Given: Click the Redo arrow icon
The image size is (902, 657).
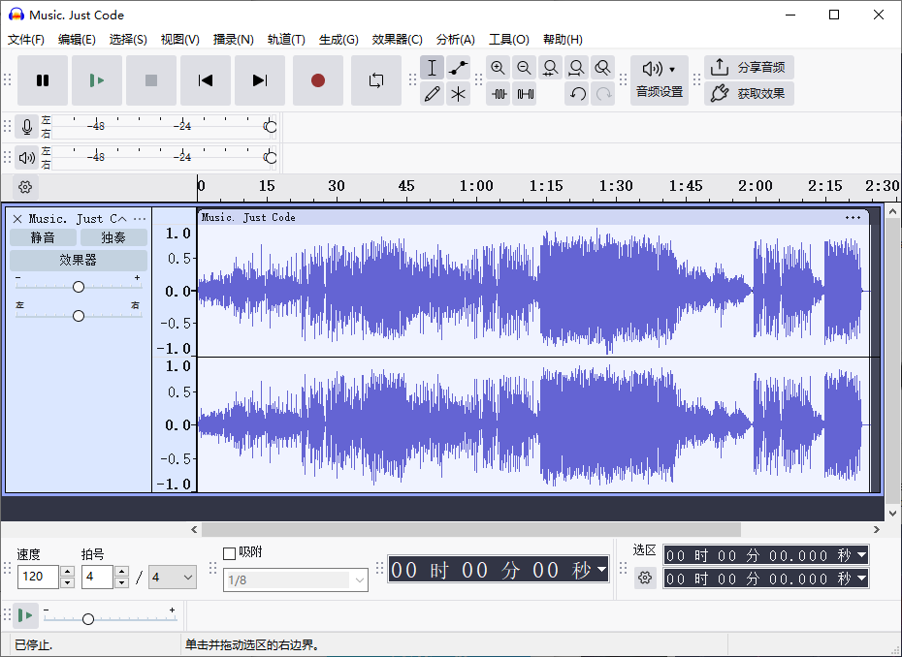Looking at the screenshot, I should (x=603, y=94).
